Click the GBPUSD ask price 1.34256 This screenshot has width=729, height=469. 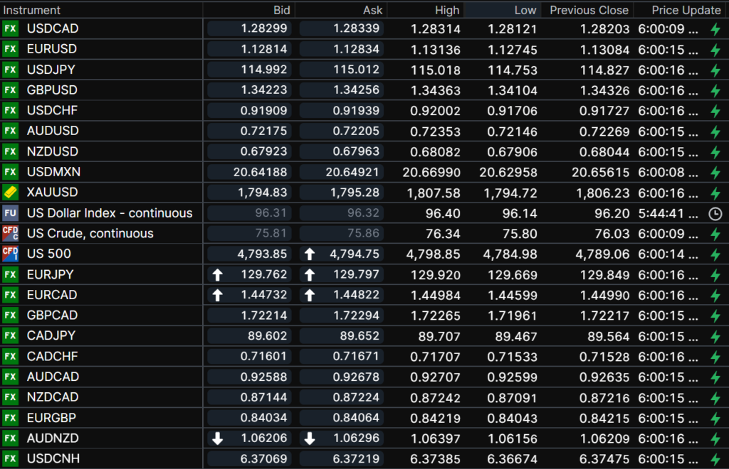pos(354,90)
